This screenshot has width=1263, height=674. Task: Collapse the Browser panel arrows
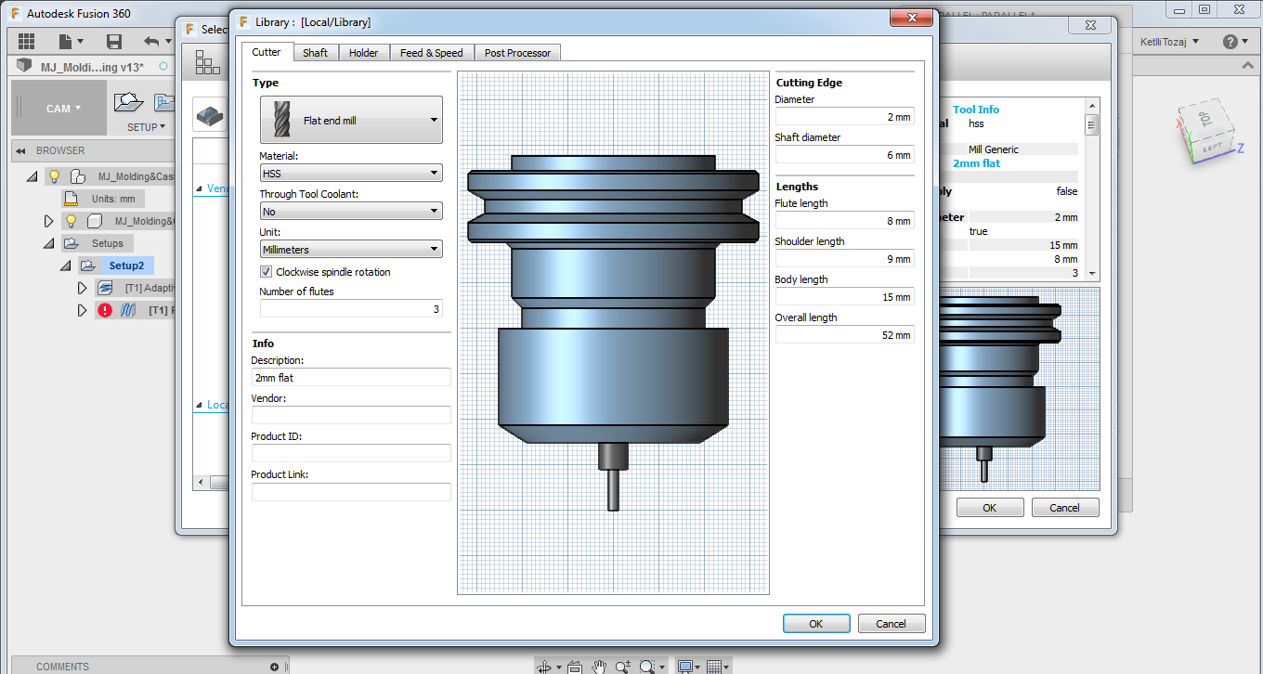click(x=21, y=150)
